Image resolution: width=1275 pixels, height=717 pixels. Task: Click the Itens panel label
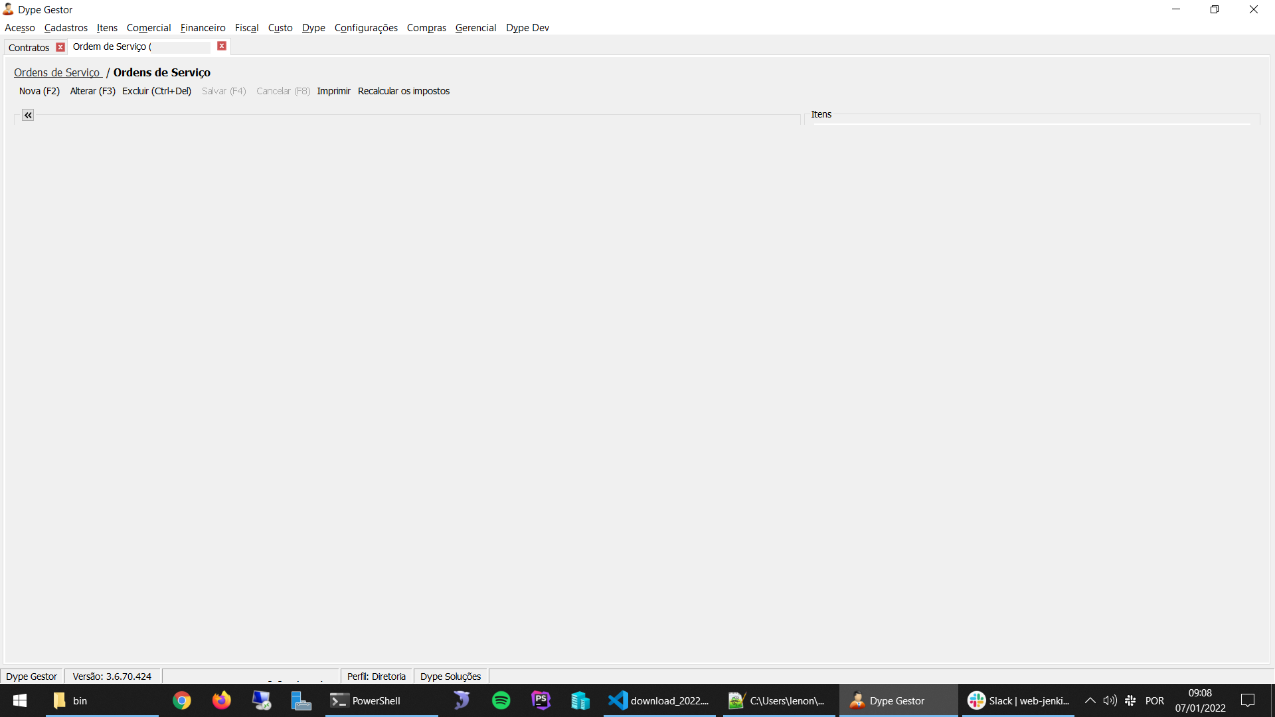[821, 114]
